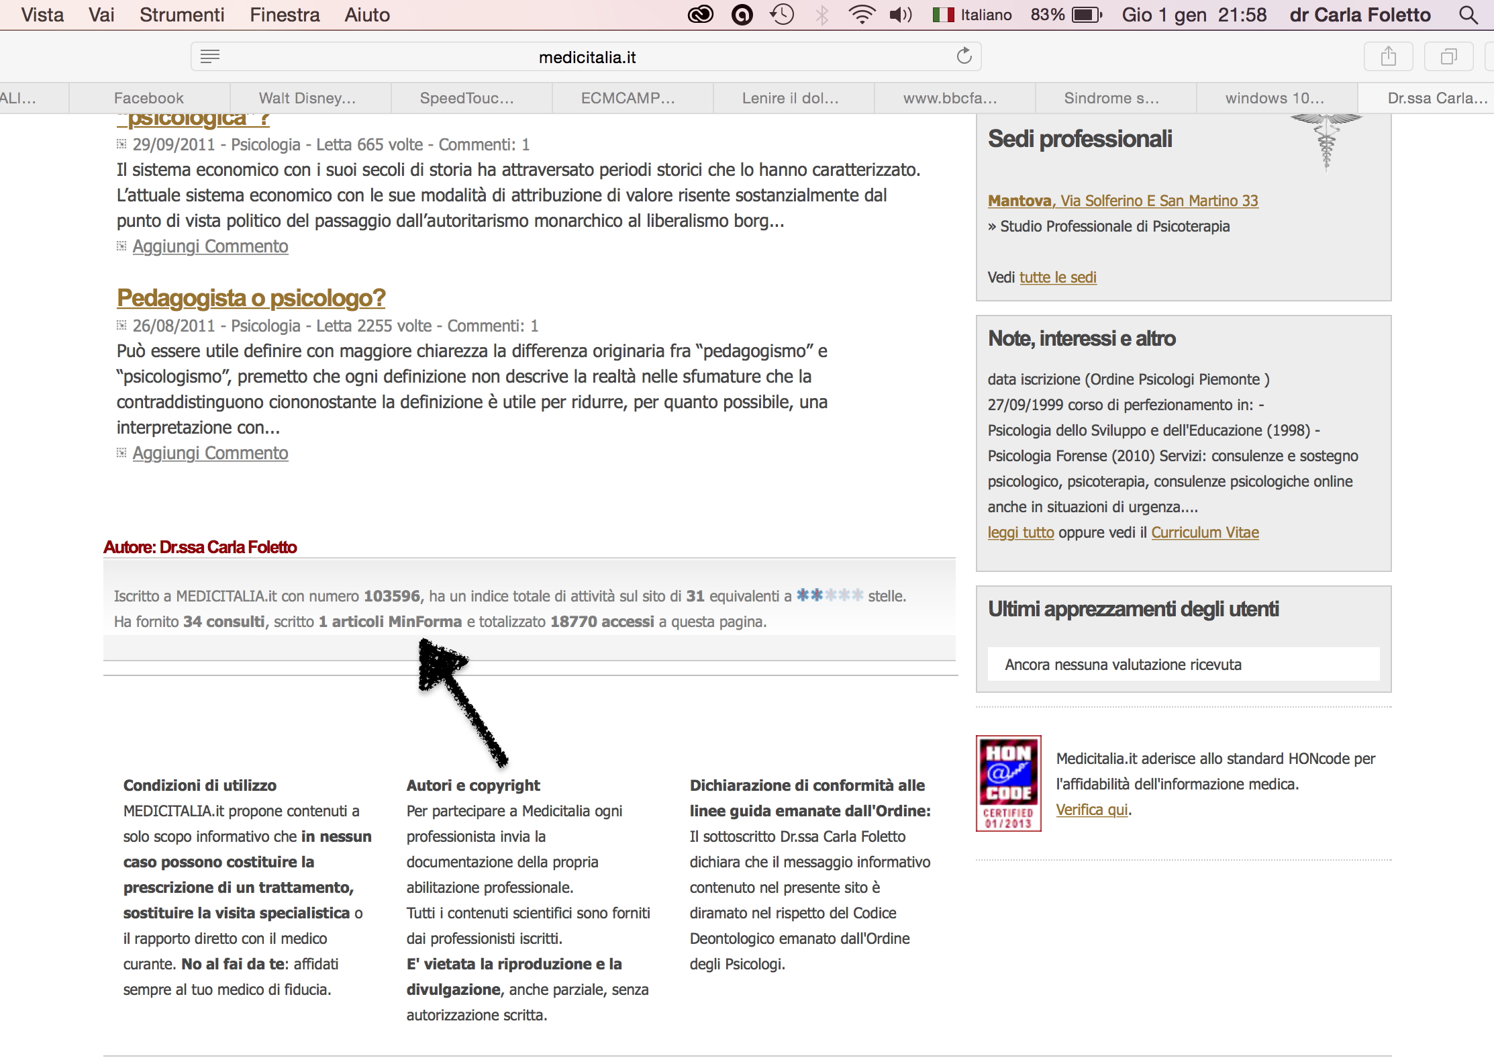Viewport: 1494px width, 1058px height.
Task: Open Spotlight search magnifier
Action: pos(1468,15)
